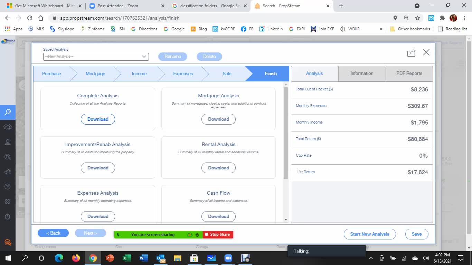
Task: Open the contacts person sidebar icon
Action: 8,142
